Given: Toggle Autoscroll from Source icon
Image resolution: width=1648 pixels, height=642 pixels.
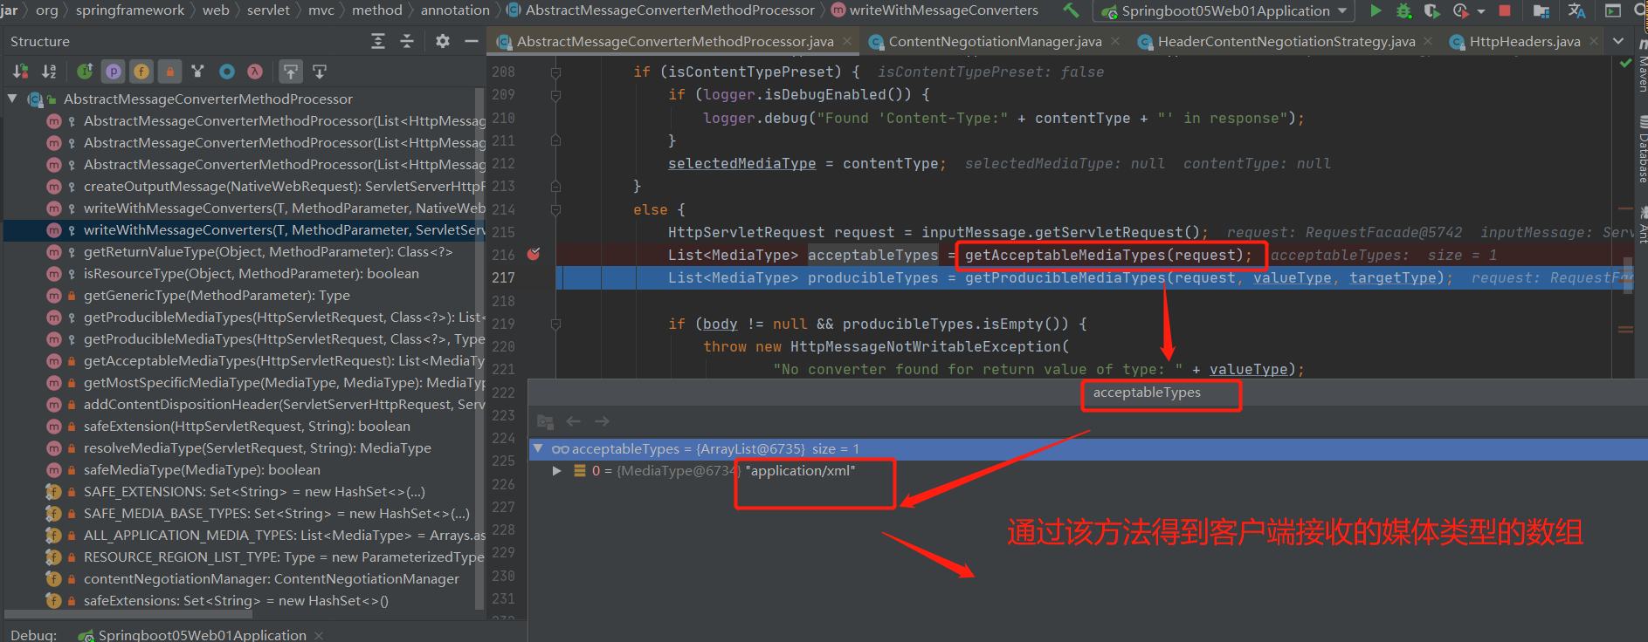Looking at the screenshot, I should (x=320, y=72).
